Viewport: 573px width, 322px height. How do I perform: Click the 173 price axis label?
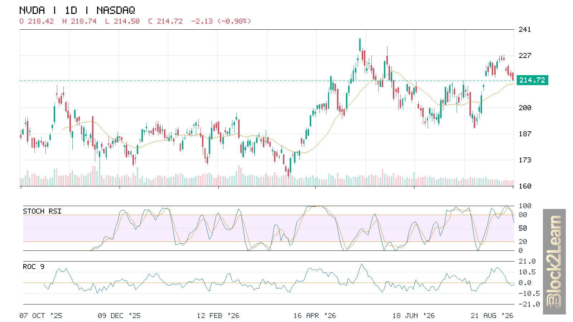[x=525, y=160]
